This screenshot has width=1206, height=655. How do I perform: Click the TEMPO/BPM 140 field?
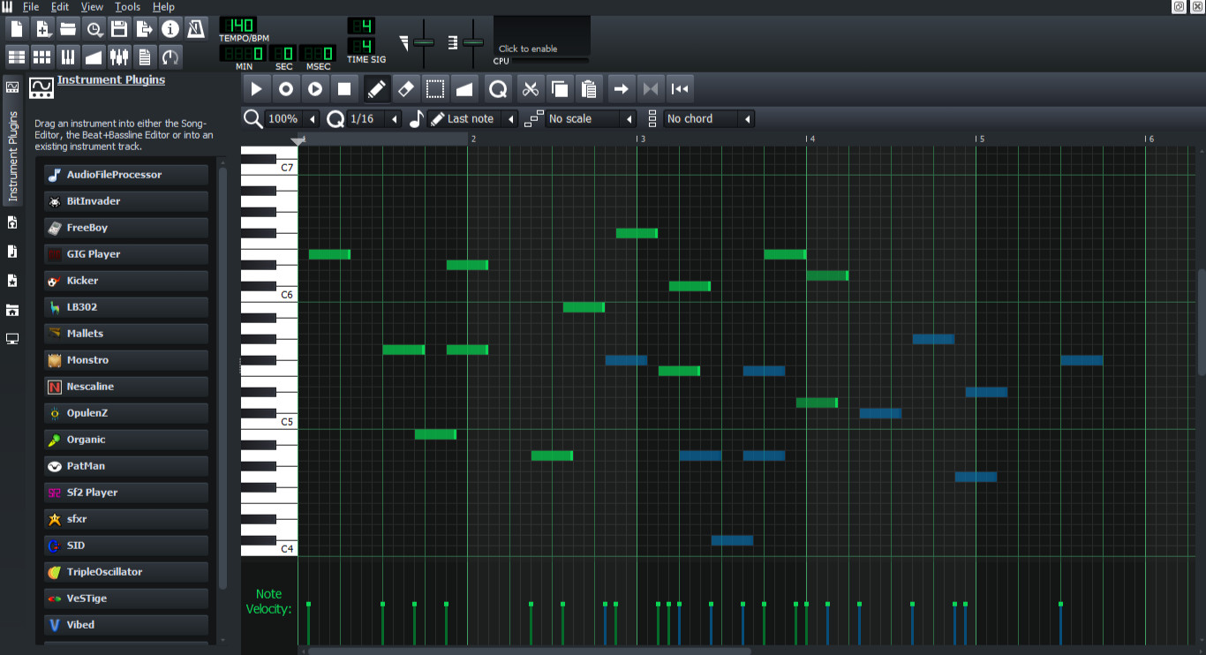click(237, 25)
